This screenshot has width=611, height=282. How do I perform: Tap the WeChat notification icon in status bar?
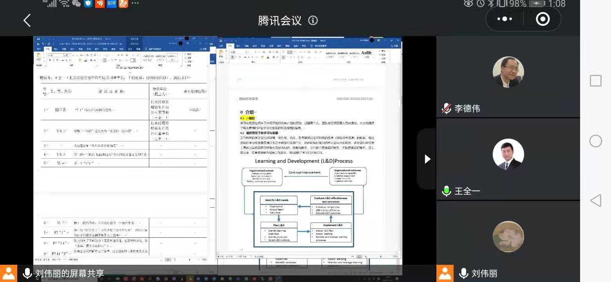pyautogui.click(x=76, y=4)
